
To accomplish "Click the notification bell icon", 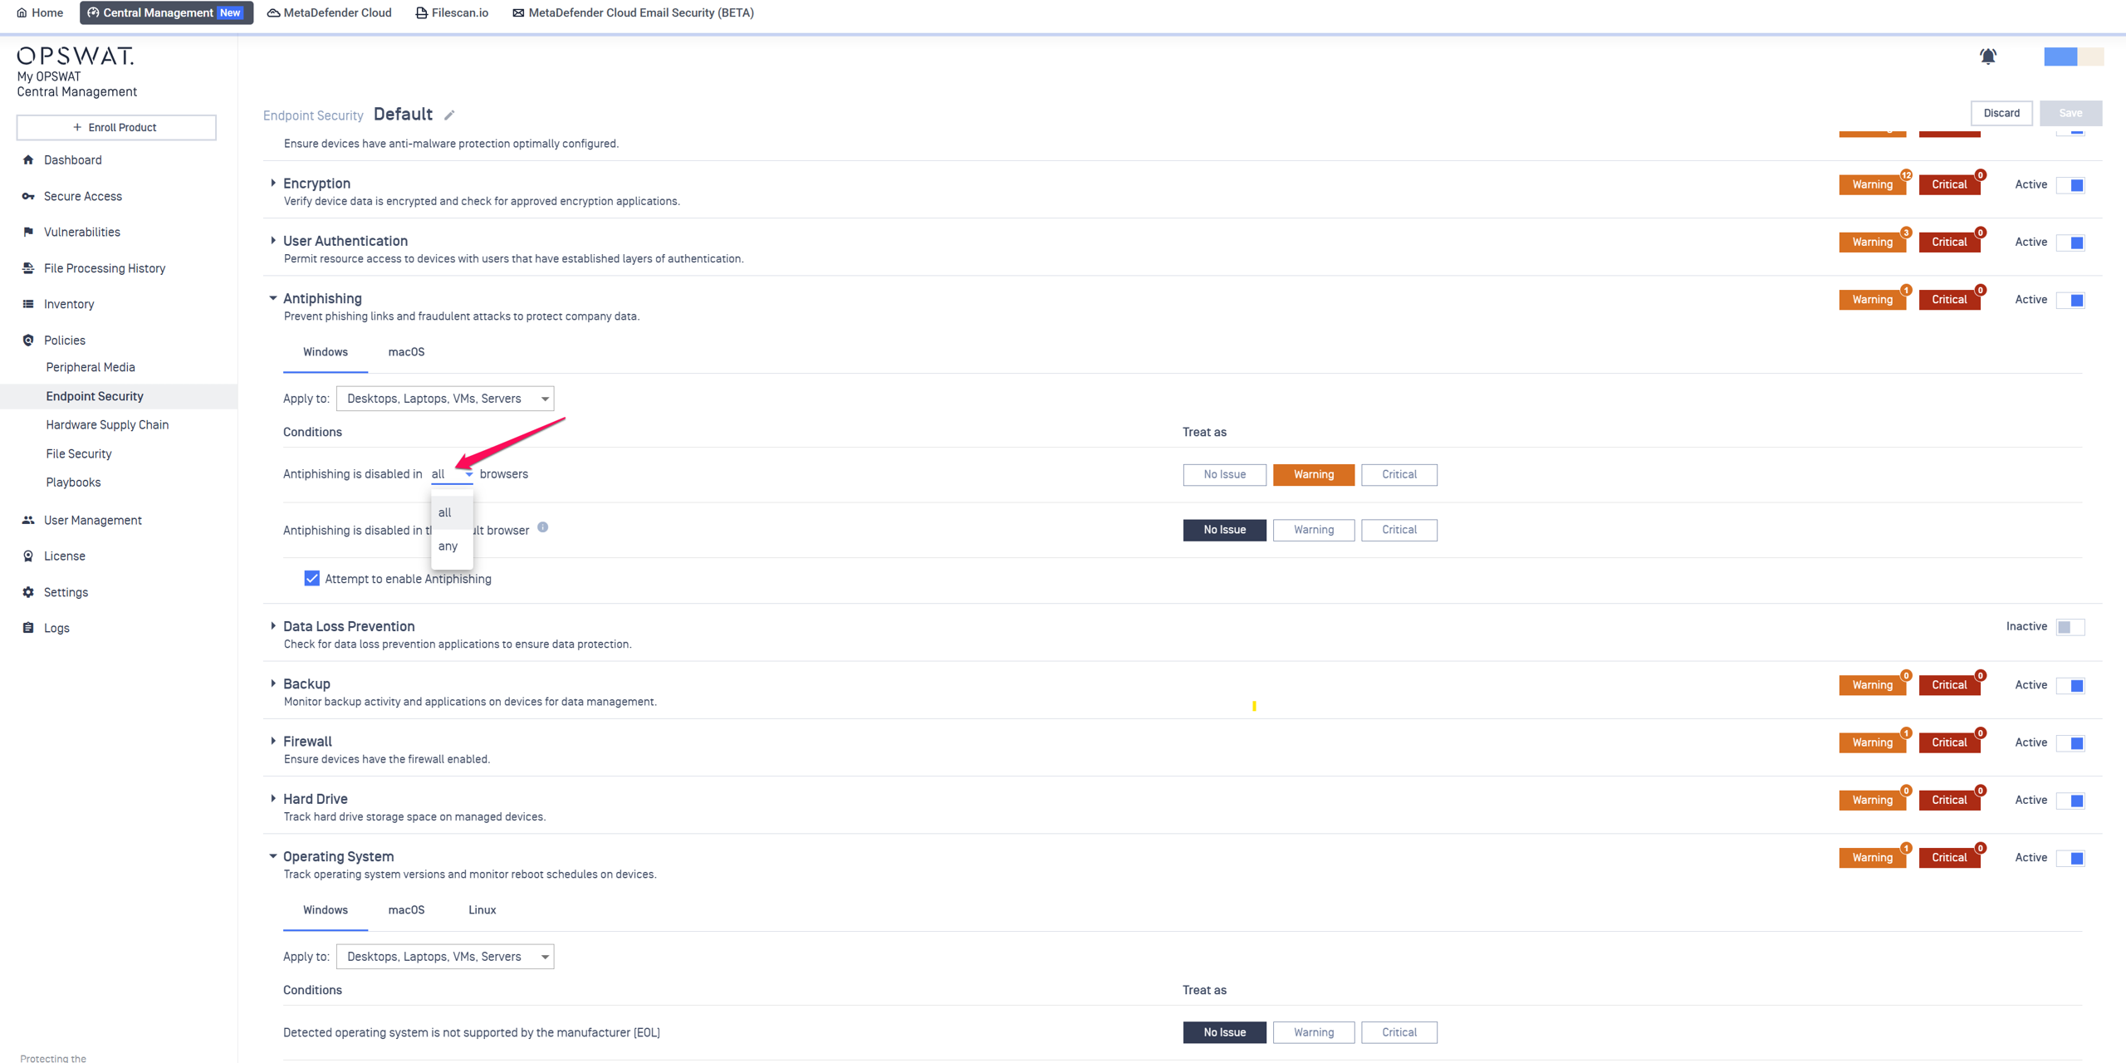I will (x=1987, y=56).
